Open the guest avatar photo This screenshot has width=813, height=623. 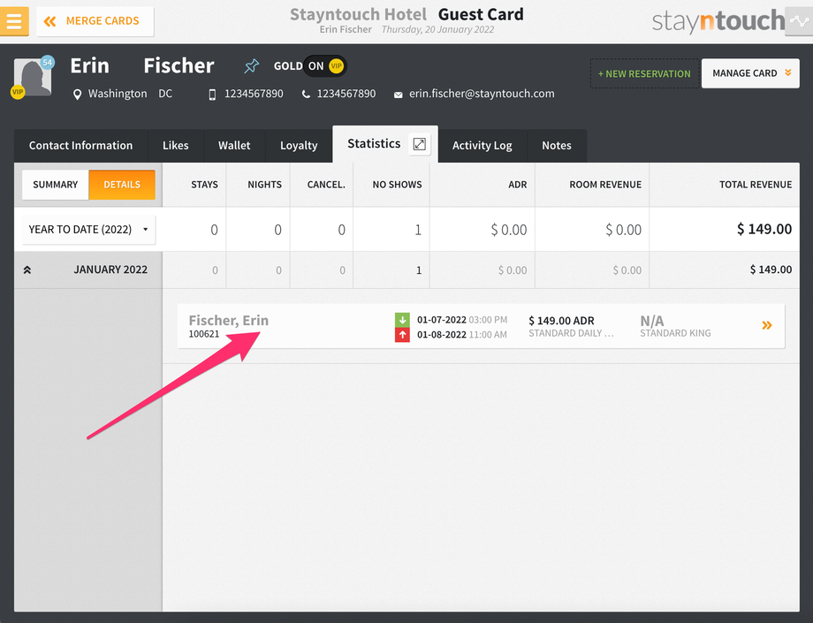tap(33, 78)
